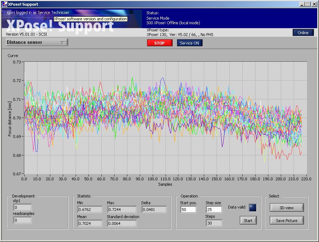The width and height of the screenshot is (319, 242).
Task: Toggle the Service ON button
Action: click(x=189, y=43)
